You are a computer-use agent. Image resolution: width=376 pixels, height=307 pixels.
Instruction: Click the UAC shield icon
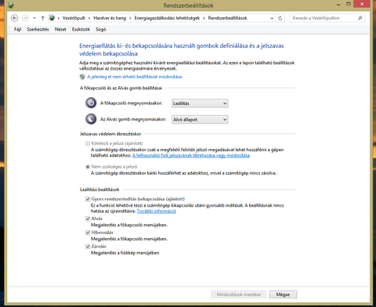82,77
